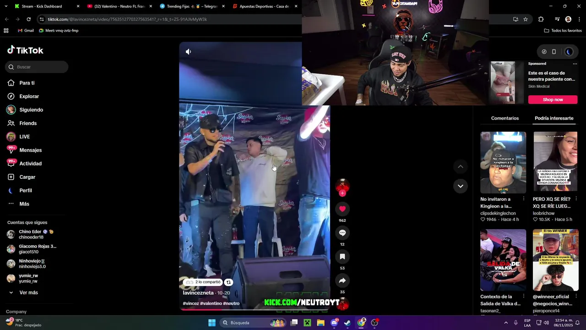Image resolution: width=586 pixels, height=330 pixels.
Task: Open the 'PERO XQ SE RÍE?' video thumbnail
Action: click(555, 163)
